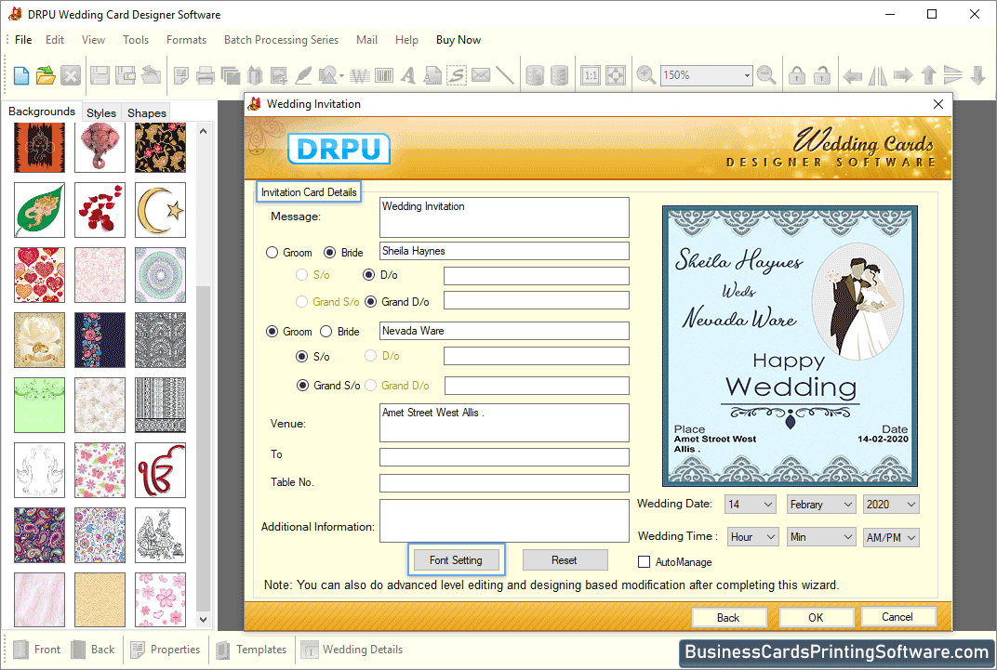Click the left arrow toolbar icon

852,75
